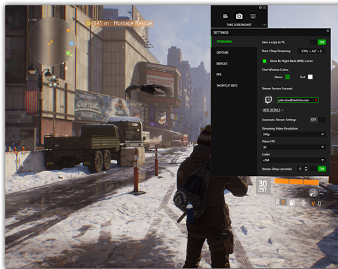
Task: Uncheck Show Be-Right-Back (BRB) screen checkbox
Action: (x=264, y=61)
